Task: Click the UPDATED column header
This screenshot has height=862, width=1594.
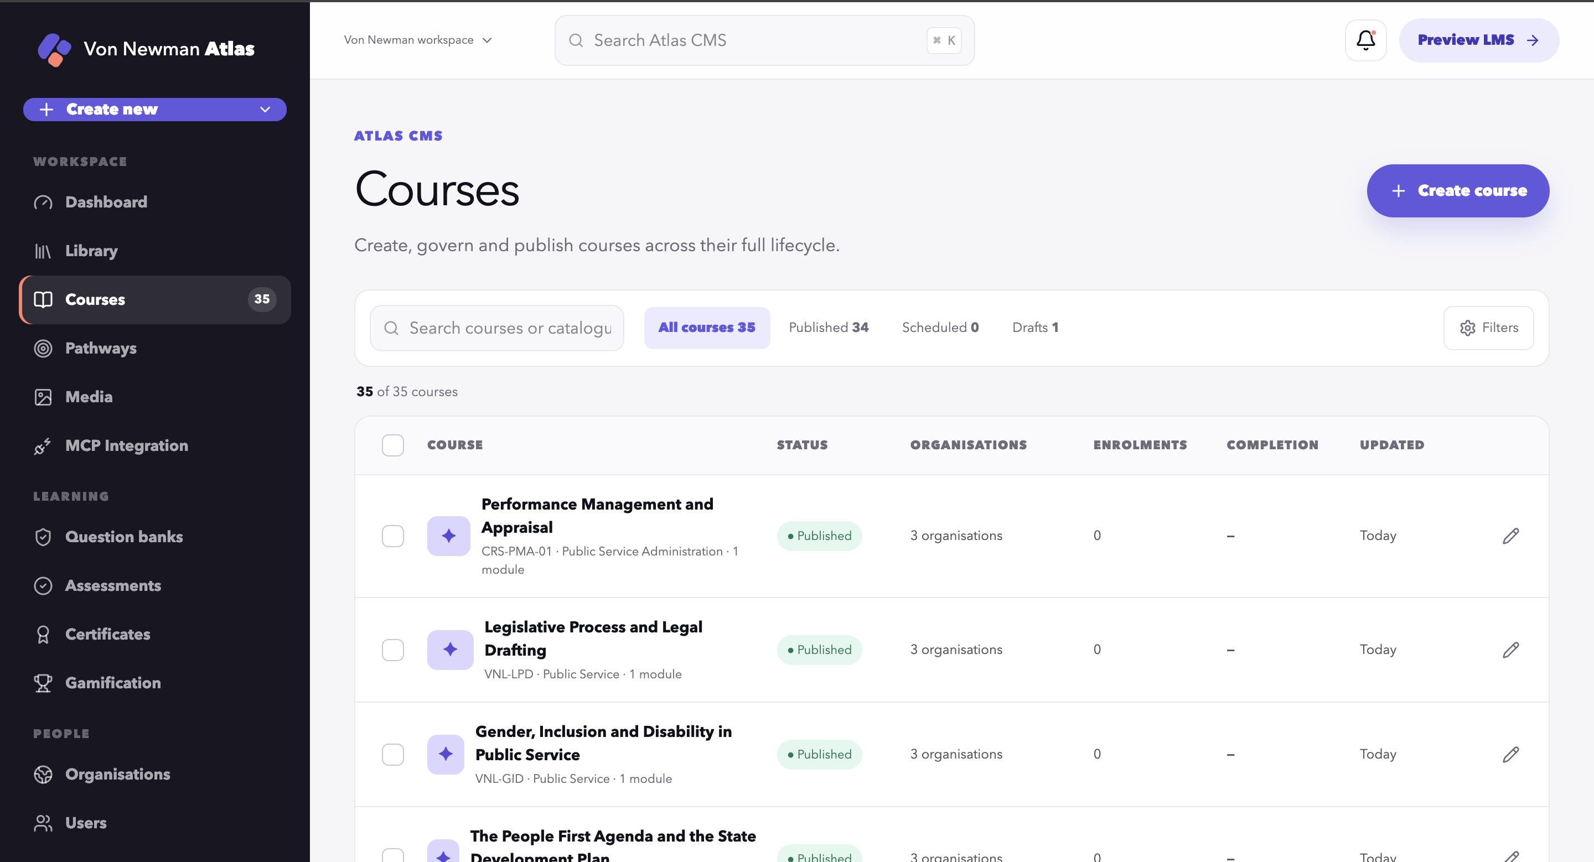Action: click(x=1391, y=445)
